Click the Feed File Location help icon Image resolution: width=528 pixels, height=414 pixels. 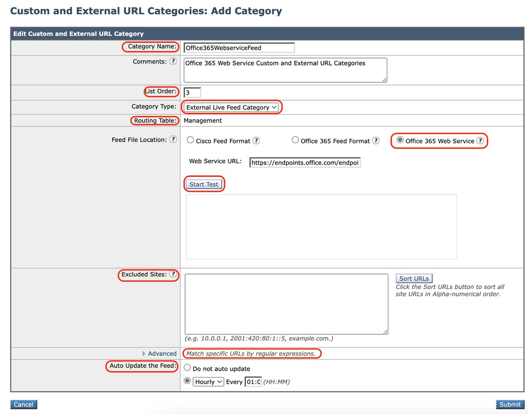[x=173, y=139]
